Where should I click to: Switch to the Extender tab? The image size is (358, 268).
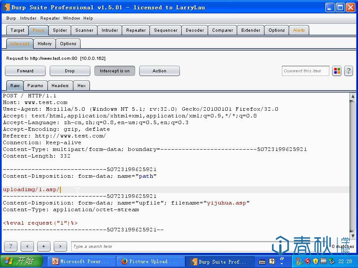tap(251, 30)
